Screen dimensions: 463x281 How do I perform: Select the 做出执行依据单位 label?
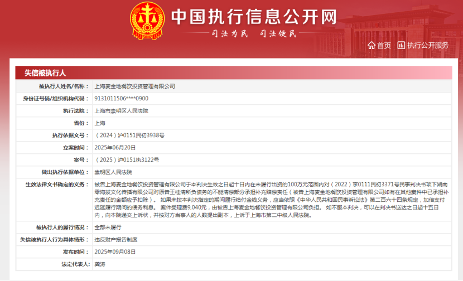tap(65, 172)
